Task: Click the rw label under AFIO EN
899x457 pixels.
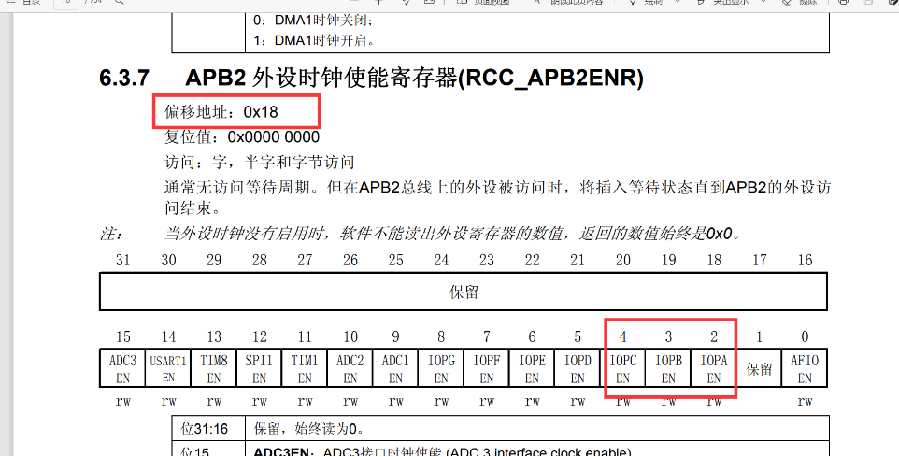Action: [x=805, y=401]
